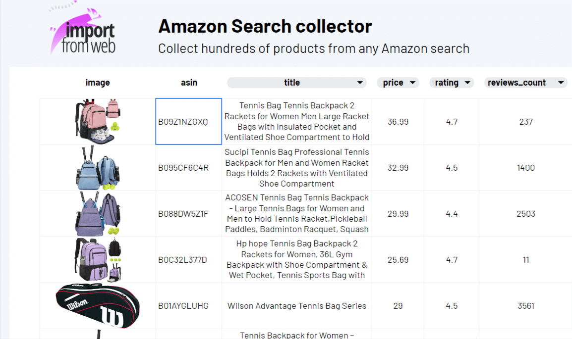Click the Wilson Advantage bag image
Image resolution: width=572 pixels, height=339 pixels.
pyautogui.click(x=98, y=306)
